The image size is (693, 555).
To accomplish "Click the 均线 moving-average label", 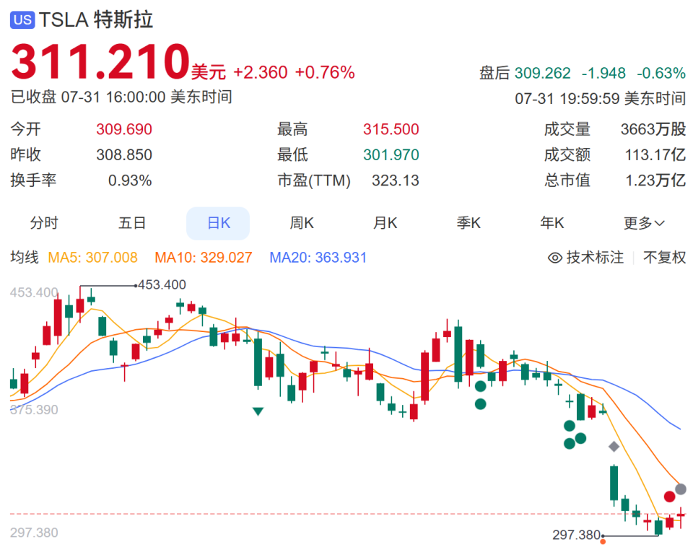I will click(x=25, y=257).
